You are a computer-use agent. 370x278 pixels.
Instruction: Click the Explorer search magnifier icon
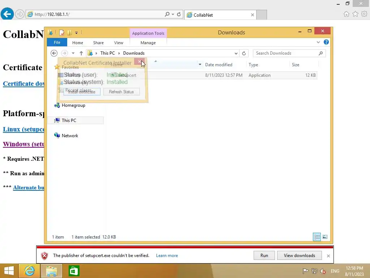click(321, 53)
